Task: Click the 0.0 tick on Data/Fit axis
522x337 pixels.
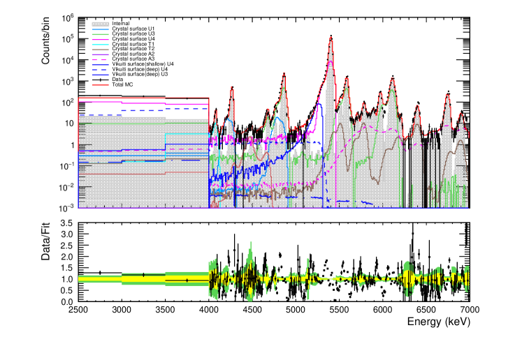Action: 68,302
